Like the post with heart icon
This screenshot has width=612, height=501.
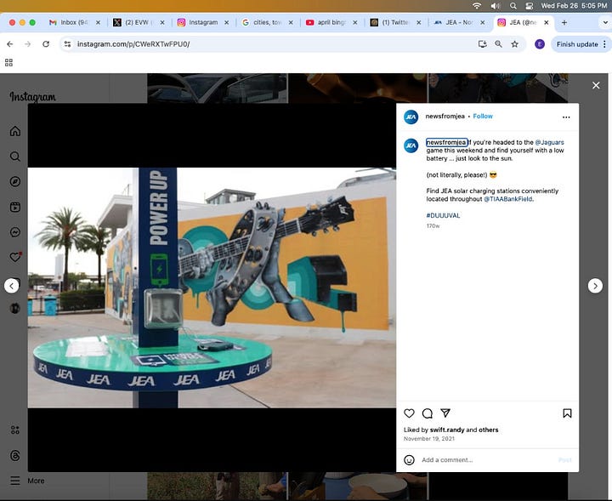[x=409, y=413]
